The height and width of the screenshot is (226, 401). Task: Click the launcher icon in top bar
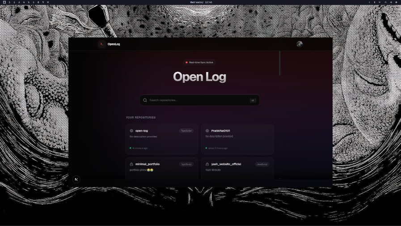tap(4, 2)
